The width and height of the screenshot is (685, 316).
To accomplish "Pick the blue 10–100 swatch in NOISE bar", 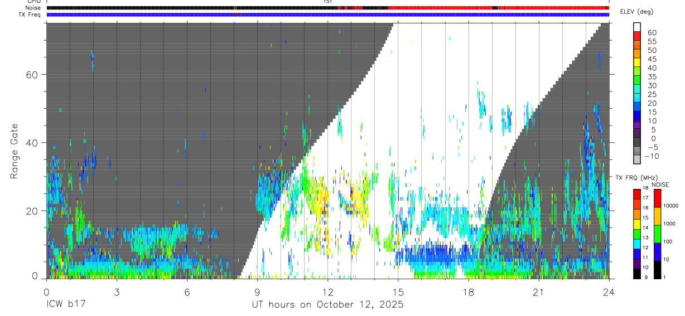I will (657, 252).
